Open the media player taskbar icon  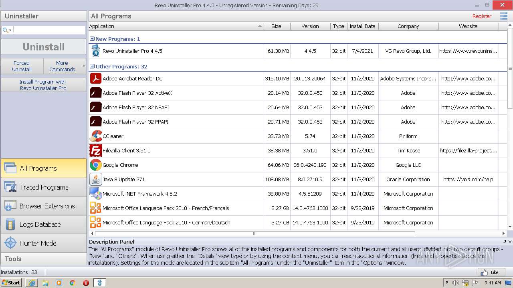point(59,283)
